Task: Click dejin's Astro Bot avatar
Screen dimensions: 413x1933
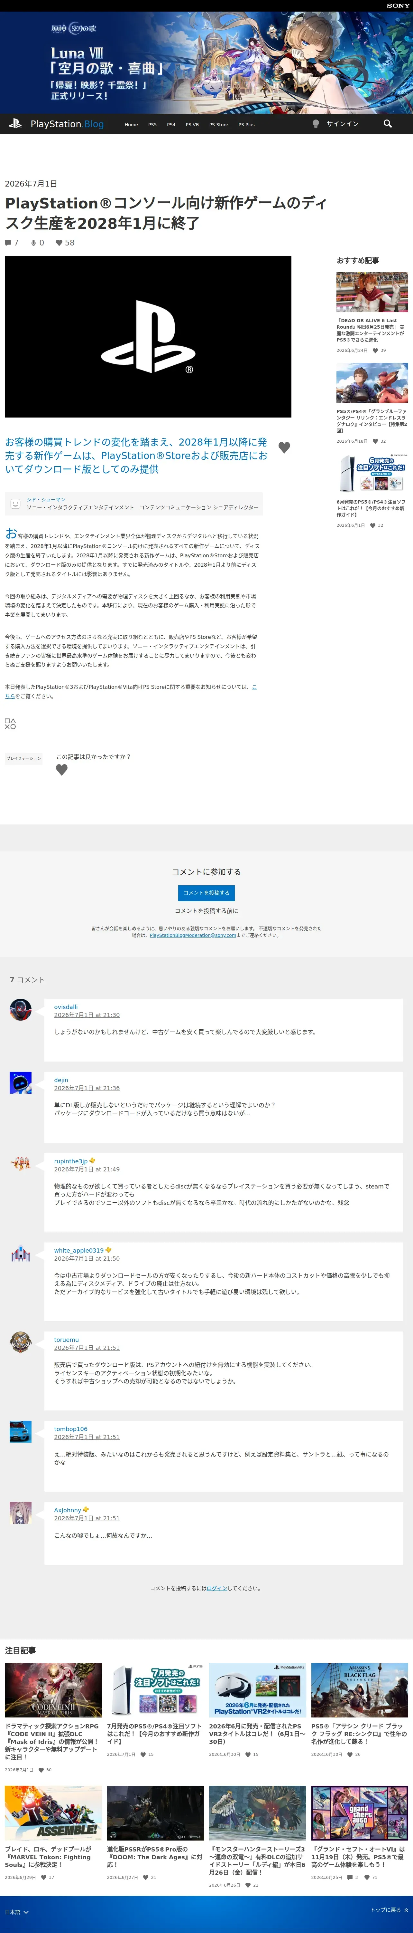Action: (x=20, y=1083)
